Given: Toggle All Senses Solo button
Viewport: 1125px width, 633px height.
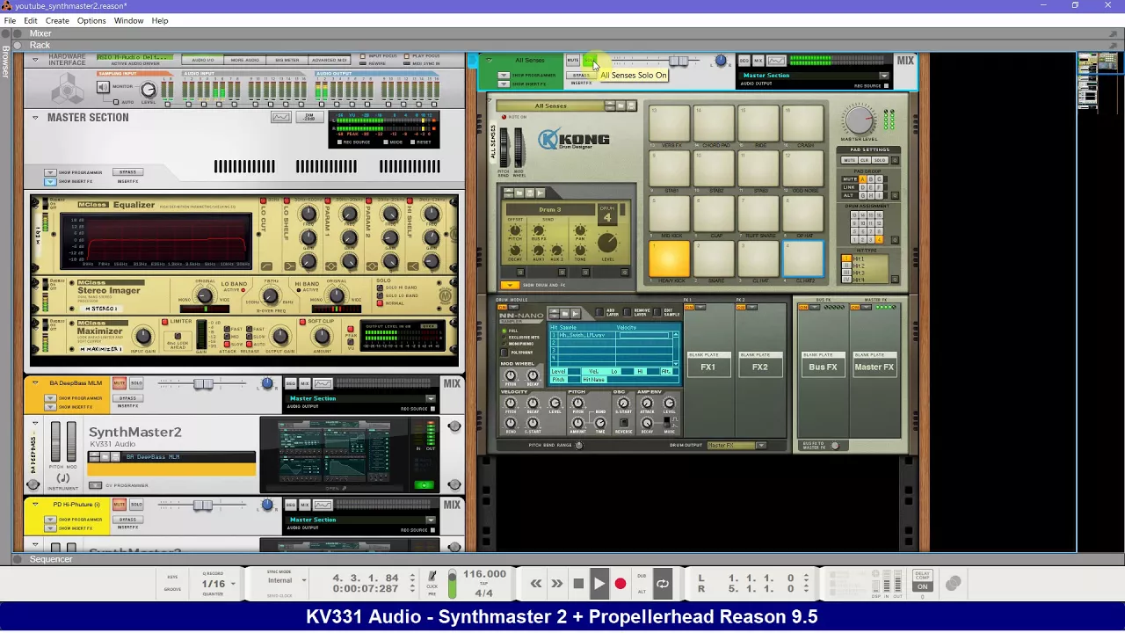Looking at the screenshot, I should pos(589,61).
